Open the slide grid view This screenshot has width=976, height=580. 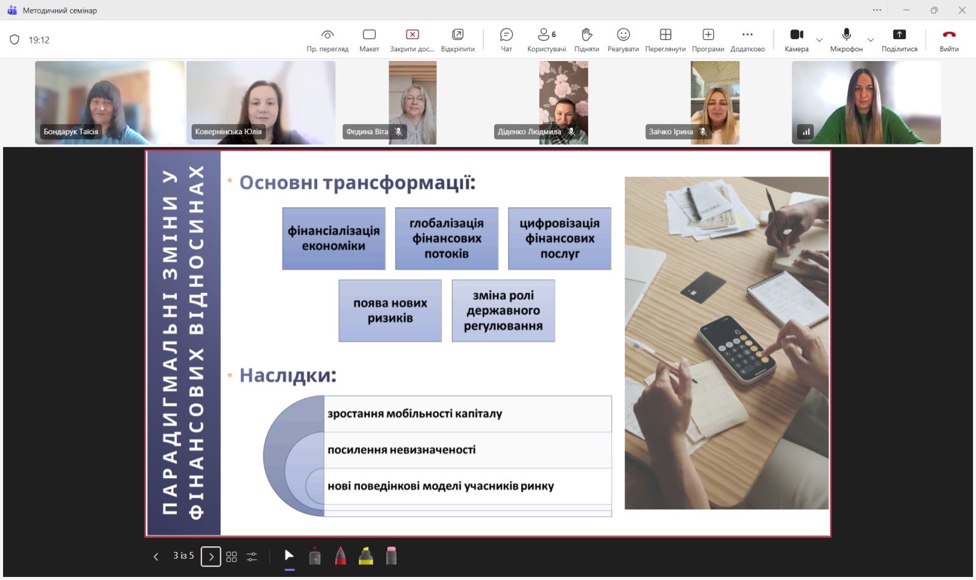tap(231, 557)
